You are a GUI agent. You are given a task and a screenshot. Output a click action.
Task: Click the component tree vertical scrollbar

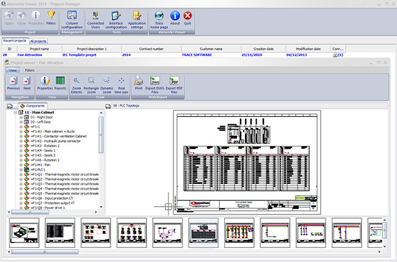101,135
